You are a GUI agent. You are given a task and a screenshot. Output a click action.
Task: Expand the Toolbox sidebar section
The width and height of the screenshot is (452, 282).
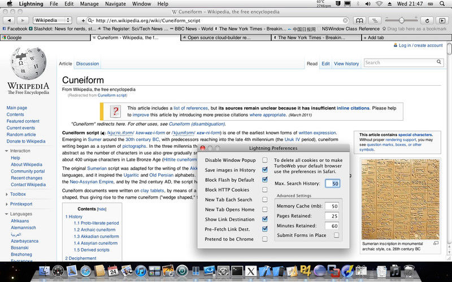(7, 194)
